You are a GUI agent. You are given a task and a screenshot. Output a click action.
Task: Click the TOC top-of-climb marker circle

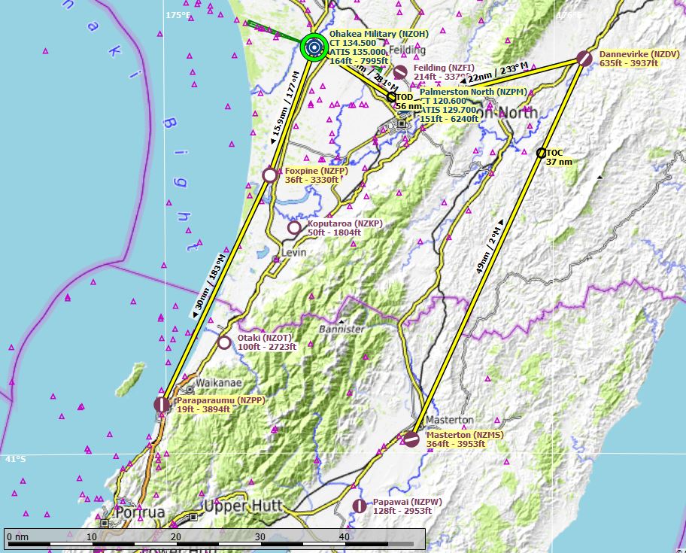point(541,153)
